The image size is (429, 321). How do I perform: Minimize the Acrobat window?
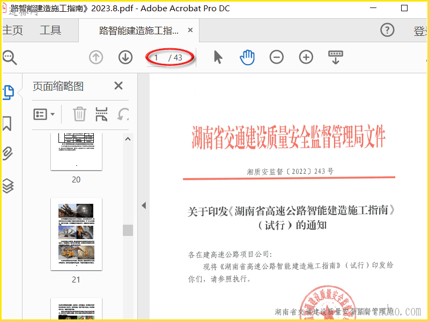click(373, 8)
